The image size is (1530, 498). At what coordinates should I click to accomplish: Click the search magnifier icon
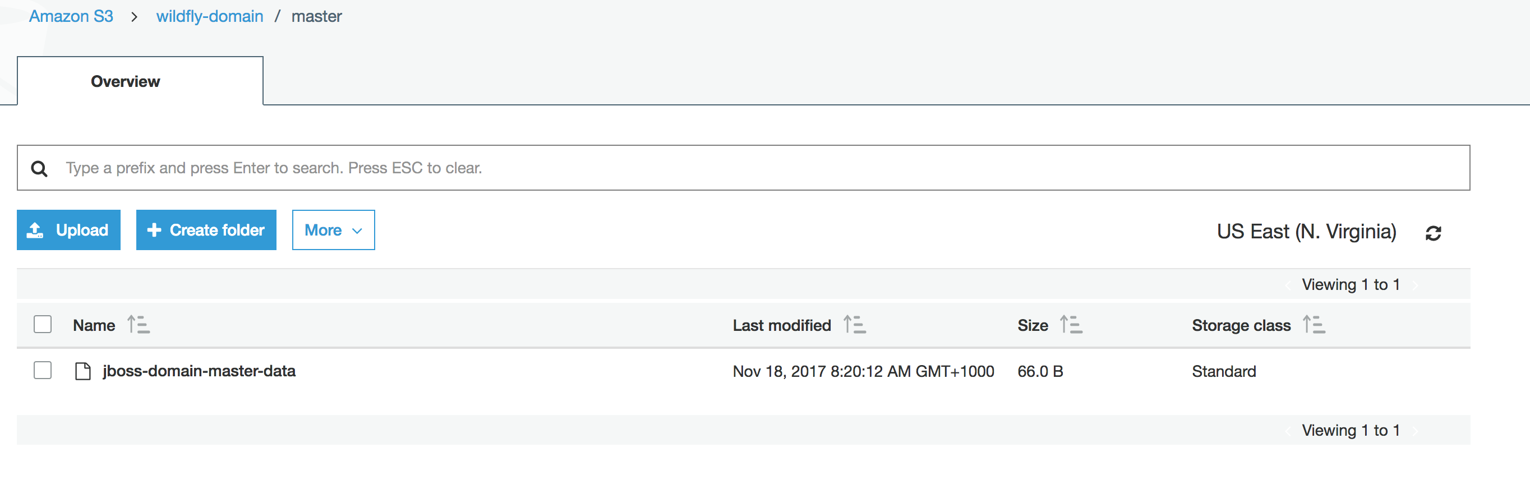pos(39,168)
